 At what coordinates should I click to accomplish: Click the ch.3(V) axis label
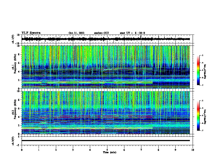[x=13, y=141]
